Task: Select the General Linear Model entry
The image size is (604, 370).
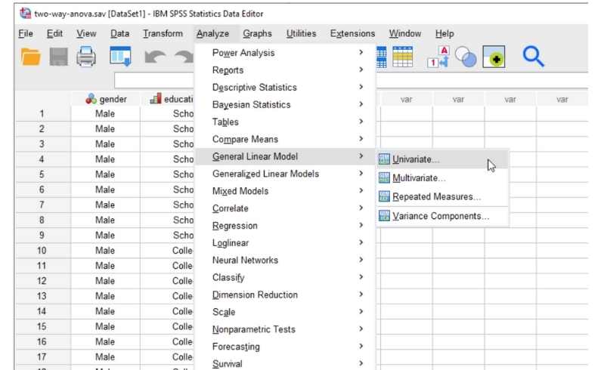Action: click(x=286, y=156)
